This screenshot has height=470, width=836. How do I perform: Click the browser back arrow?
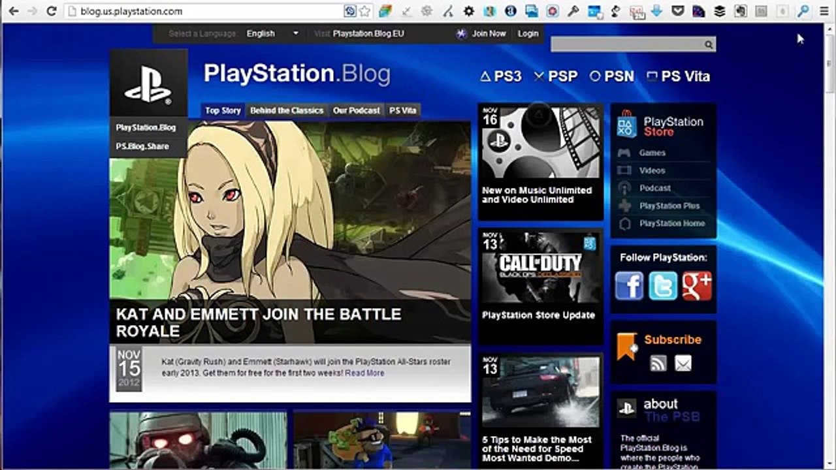13,11
